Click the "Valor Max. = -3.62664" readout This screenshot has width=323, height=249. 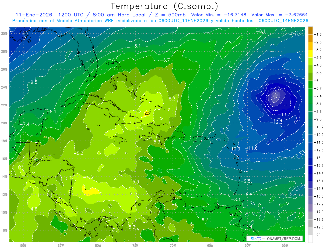click(279, 15)
